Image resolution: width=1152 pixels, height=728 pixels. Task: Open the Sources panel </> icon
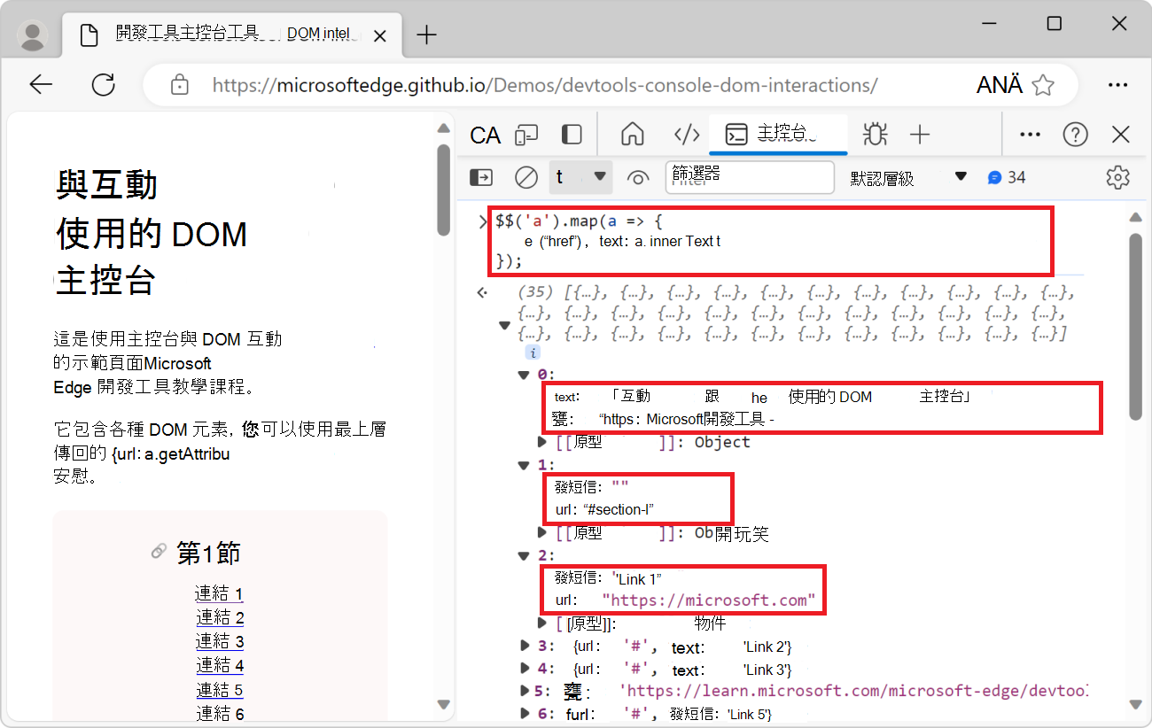click(x=687, y=135)
